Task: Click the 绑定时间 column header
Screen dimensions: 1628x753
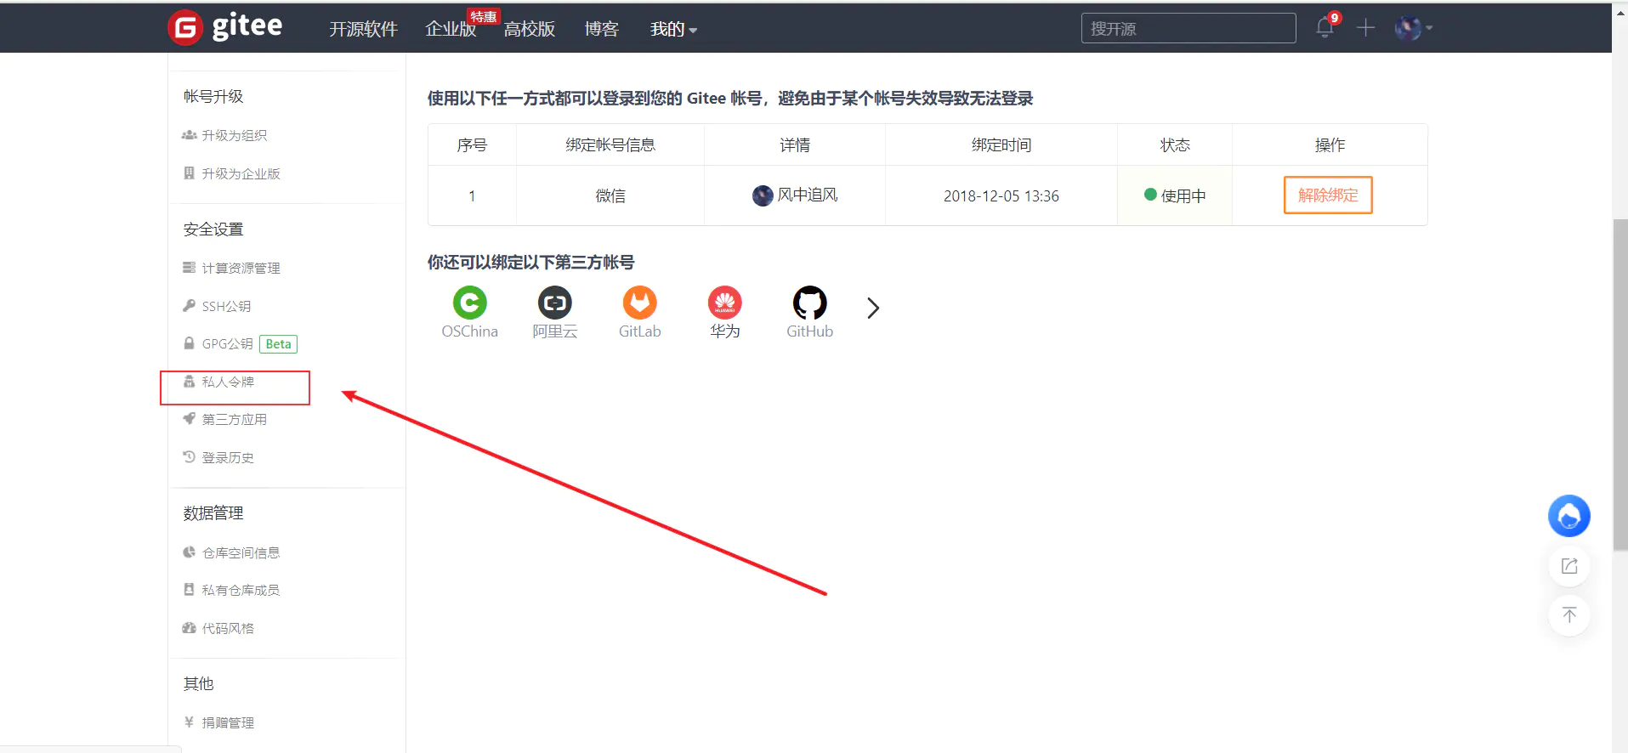Action: click(x=1001, y=144)
